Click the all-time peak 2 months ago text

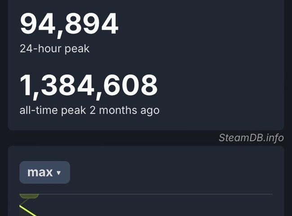coord(89,110)
